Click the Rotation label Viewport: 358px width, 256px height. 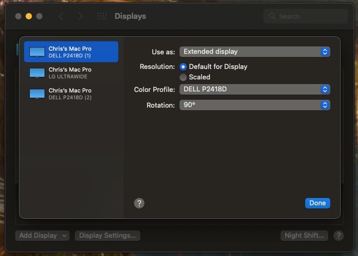(161, 106)
